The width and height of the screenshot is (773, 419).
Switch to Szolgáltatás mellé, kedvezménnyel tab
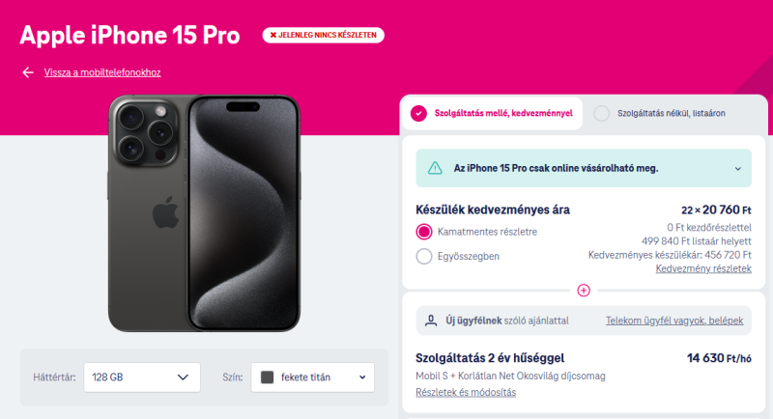tap(492, 113)
